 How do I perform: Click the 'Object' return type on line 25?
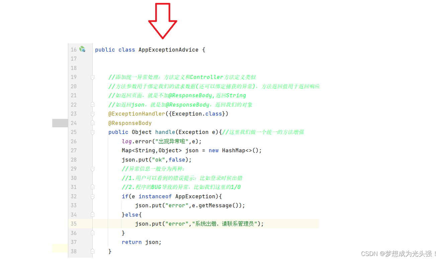point(142,132)
